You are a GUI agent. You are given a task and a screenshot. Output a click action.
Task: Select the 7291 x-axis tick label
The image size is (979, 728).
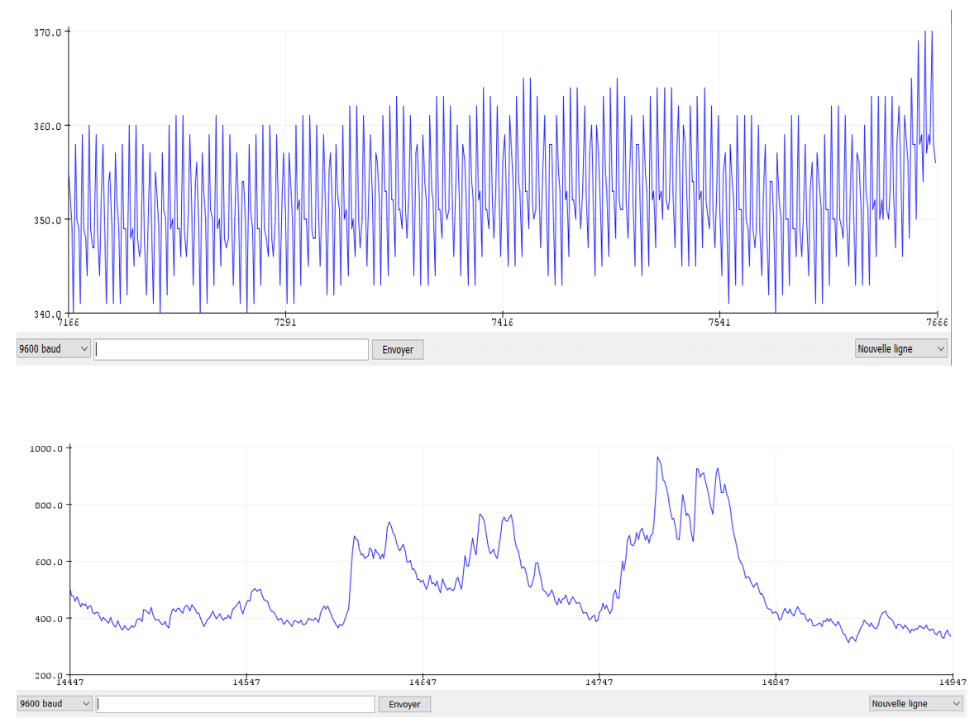284,322
